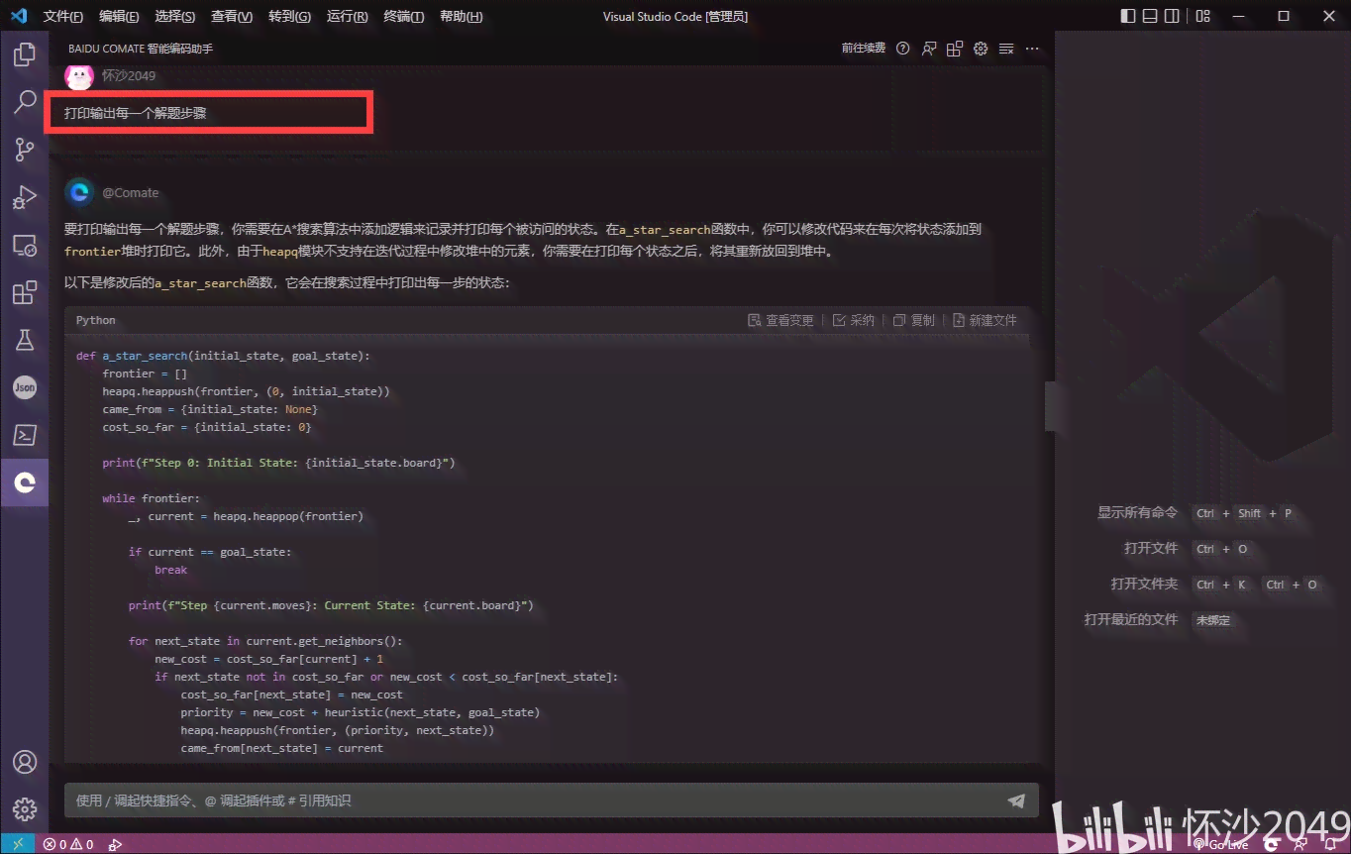Open the Search view in activity bar
Viewport: 1351px width, 854px height.
(25, 102)
